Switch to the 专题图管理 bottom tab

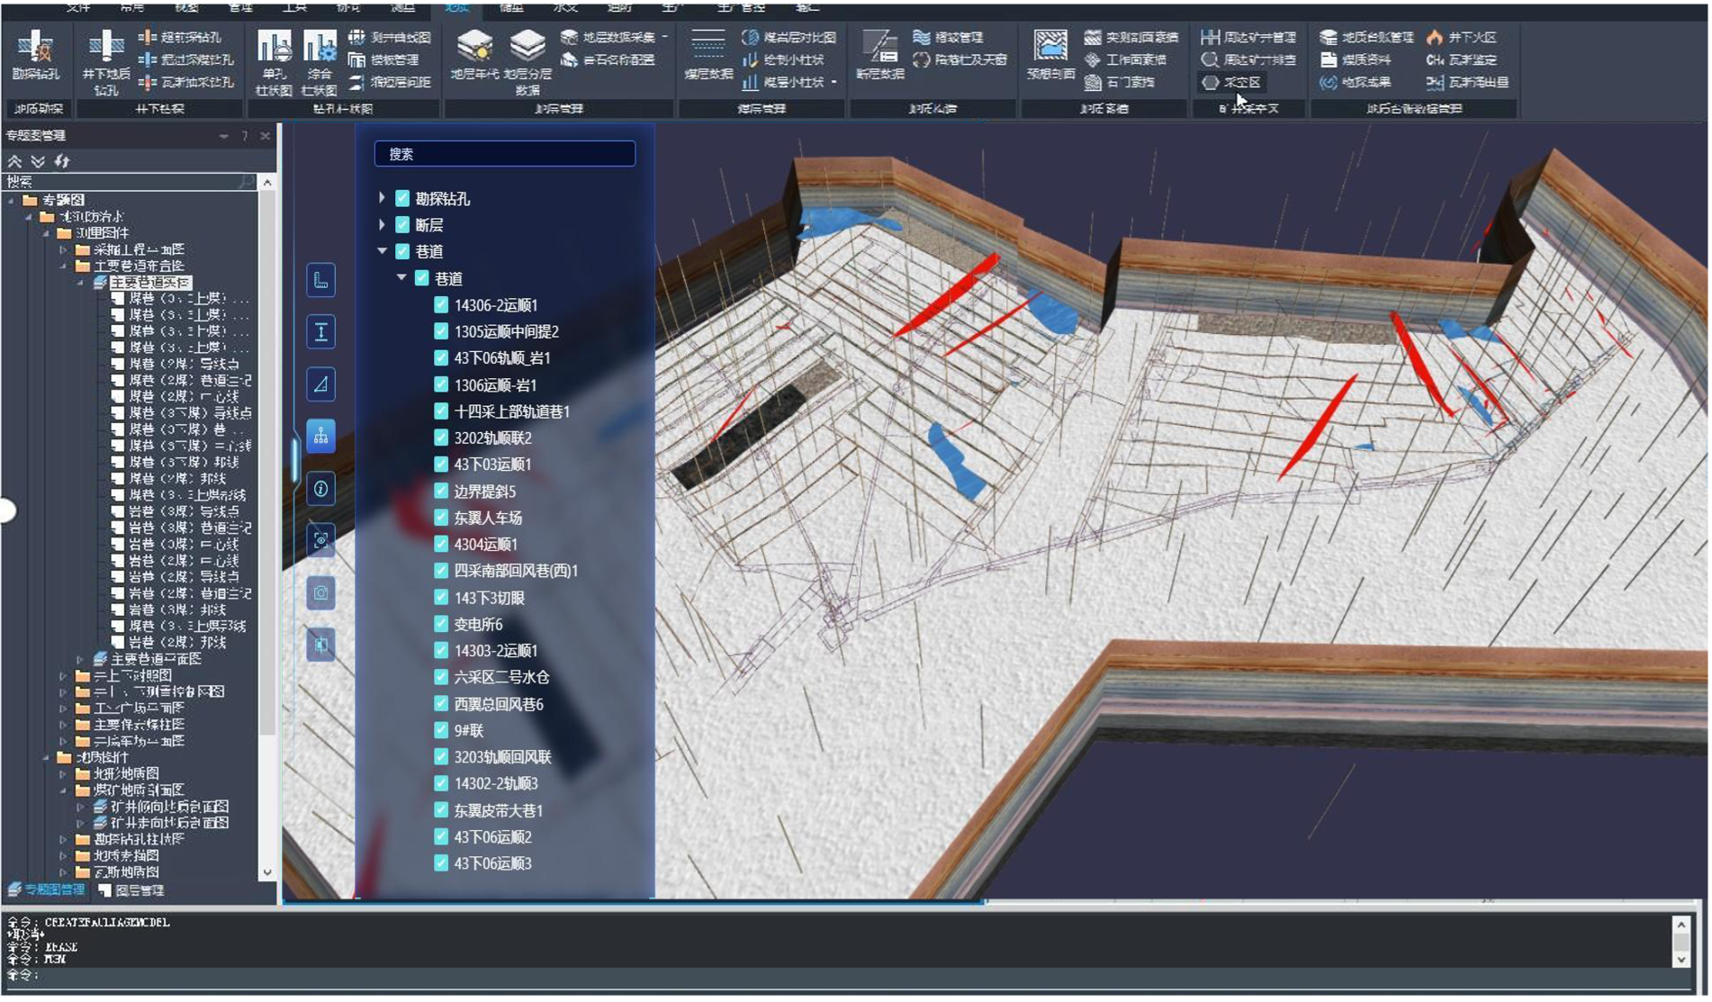tap(47, 889)
